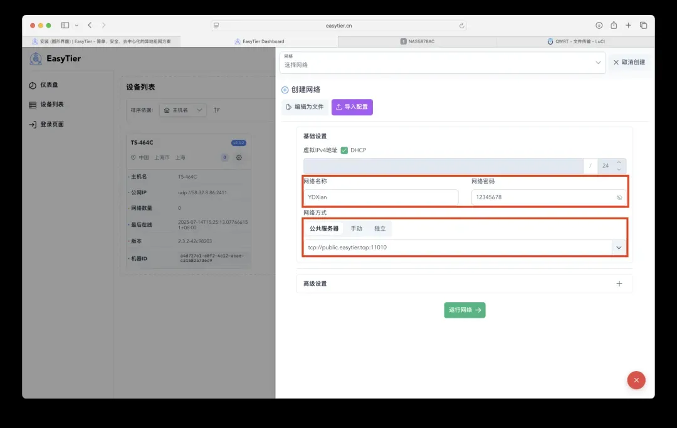Select the 手动 network mode

356,229
